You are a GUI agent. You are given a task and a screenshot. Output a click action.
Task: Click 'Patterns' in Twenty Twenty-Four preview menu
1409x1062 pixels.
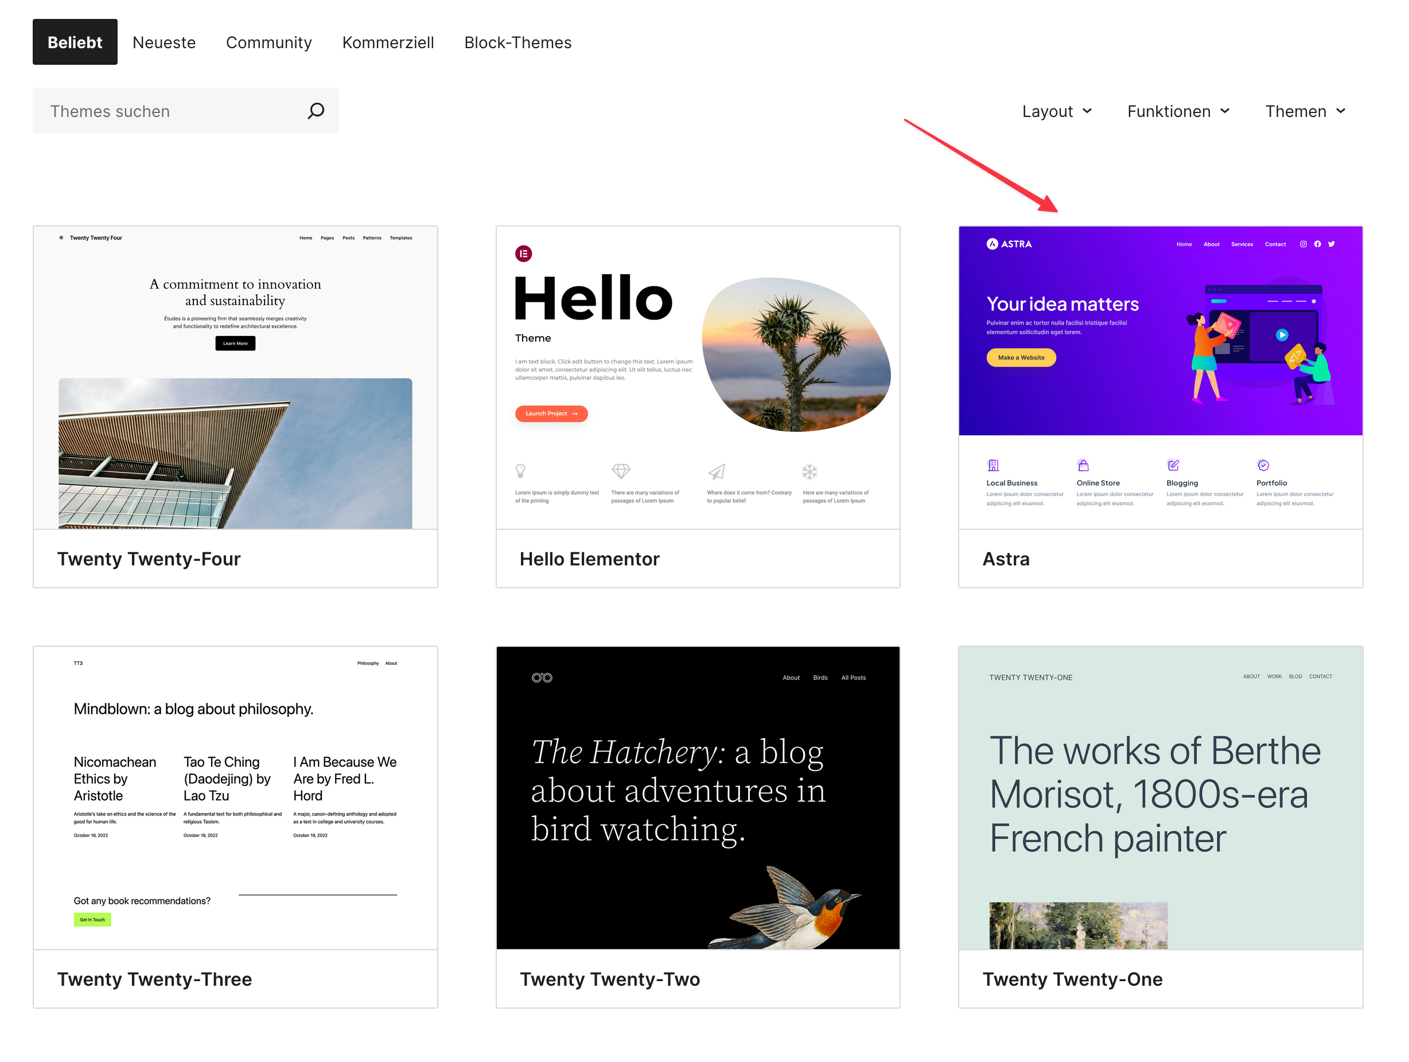pos(372,237)
